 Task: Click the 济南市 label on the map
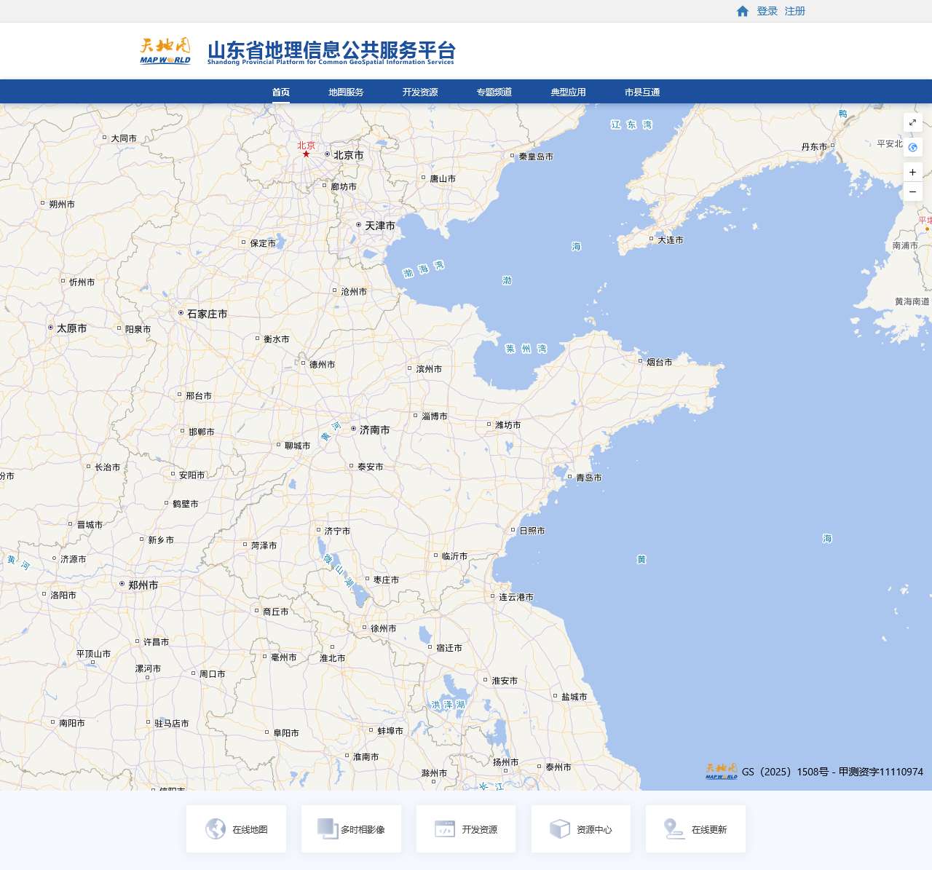tap(374, 430)
